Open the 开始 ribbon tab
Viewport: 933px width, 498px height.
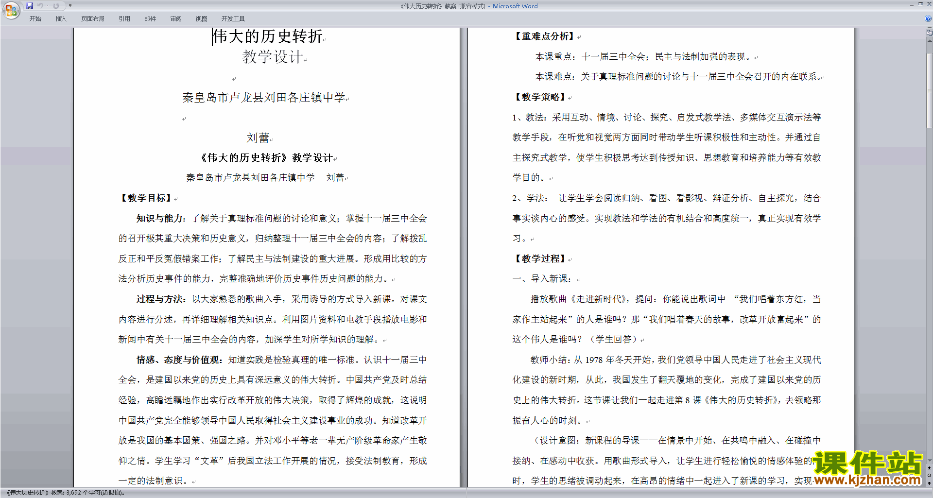(35, 18)
